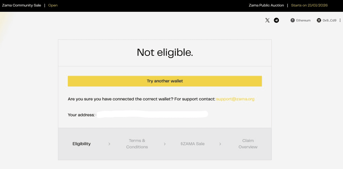Image resolution: width=343 pixels, height=169 pixels.
Task: Select the Eligibility step
Action: point(81,144)
